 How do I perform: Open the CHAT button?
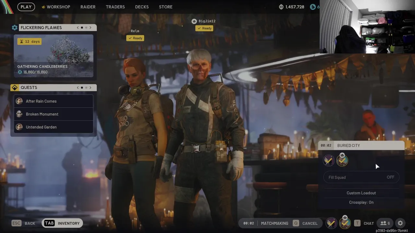click(369, 223)
